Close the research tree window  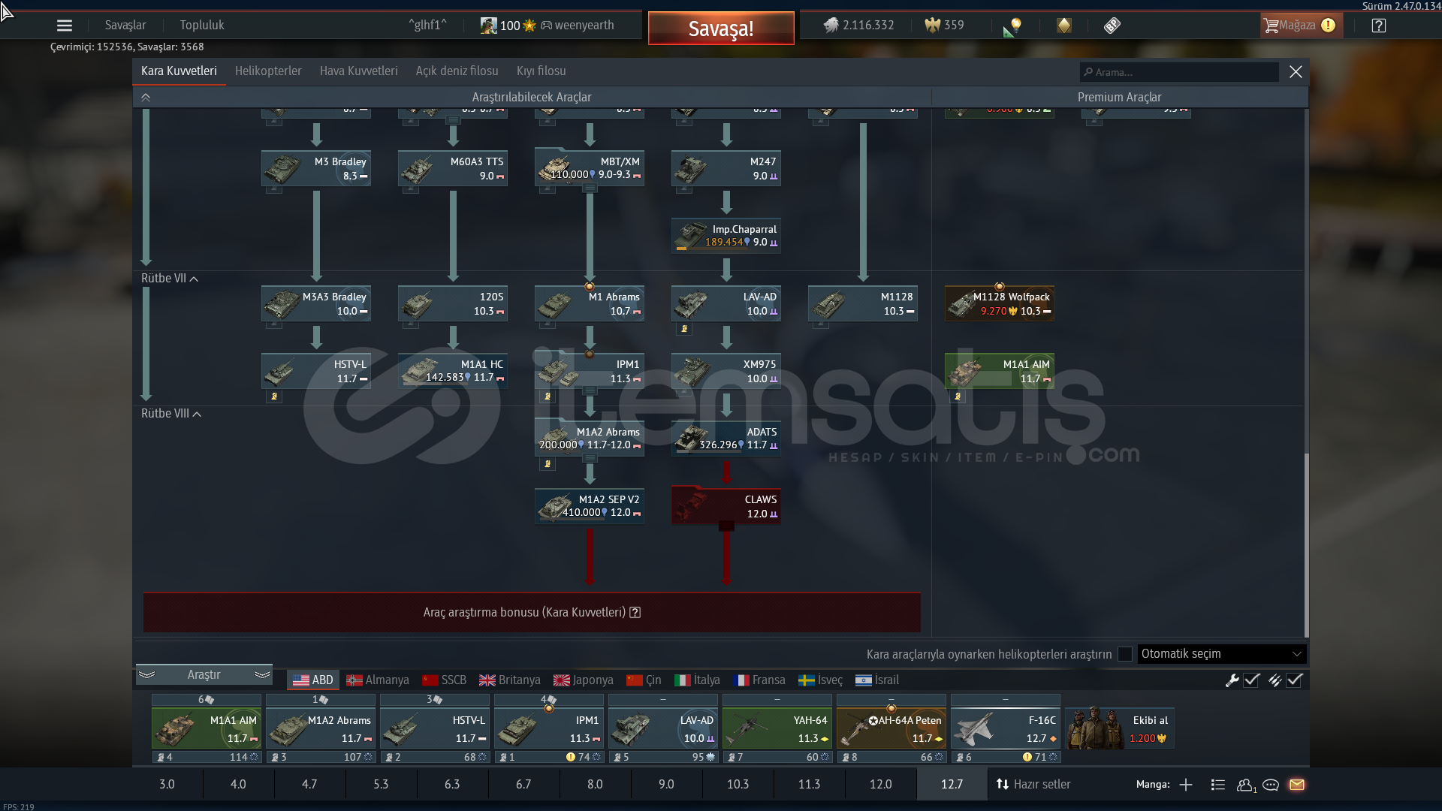click(x=1296, y=72)
